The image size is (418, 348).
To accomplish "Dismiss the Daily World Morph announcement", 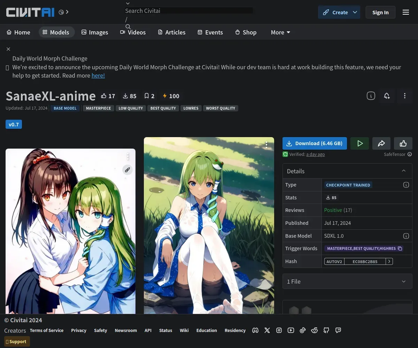I will click(x=8, y=49).
